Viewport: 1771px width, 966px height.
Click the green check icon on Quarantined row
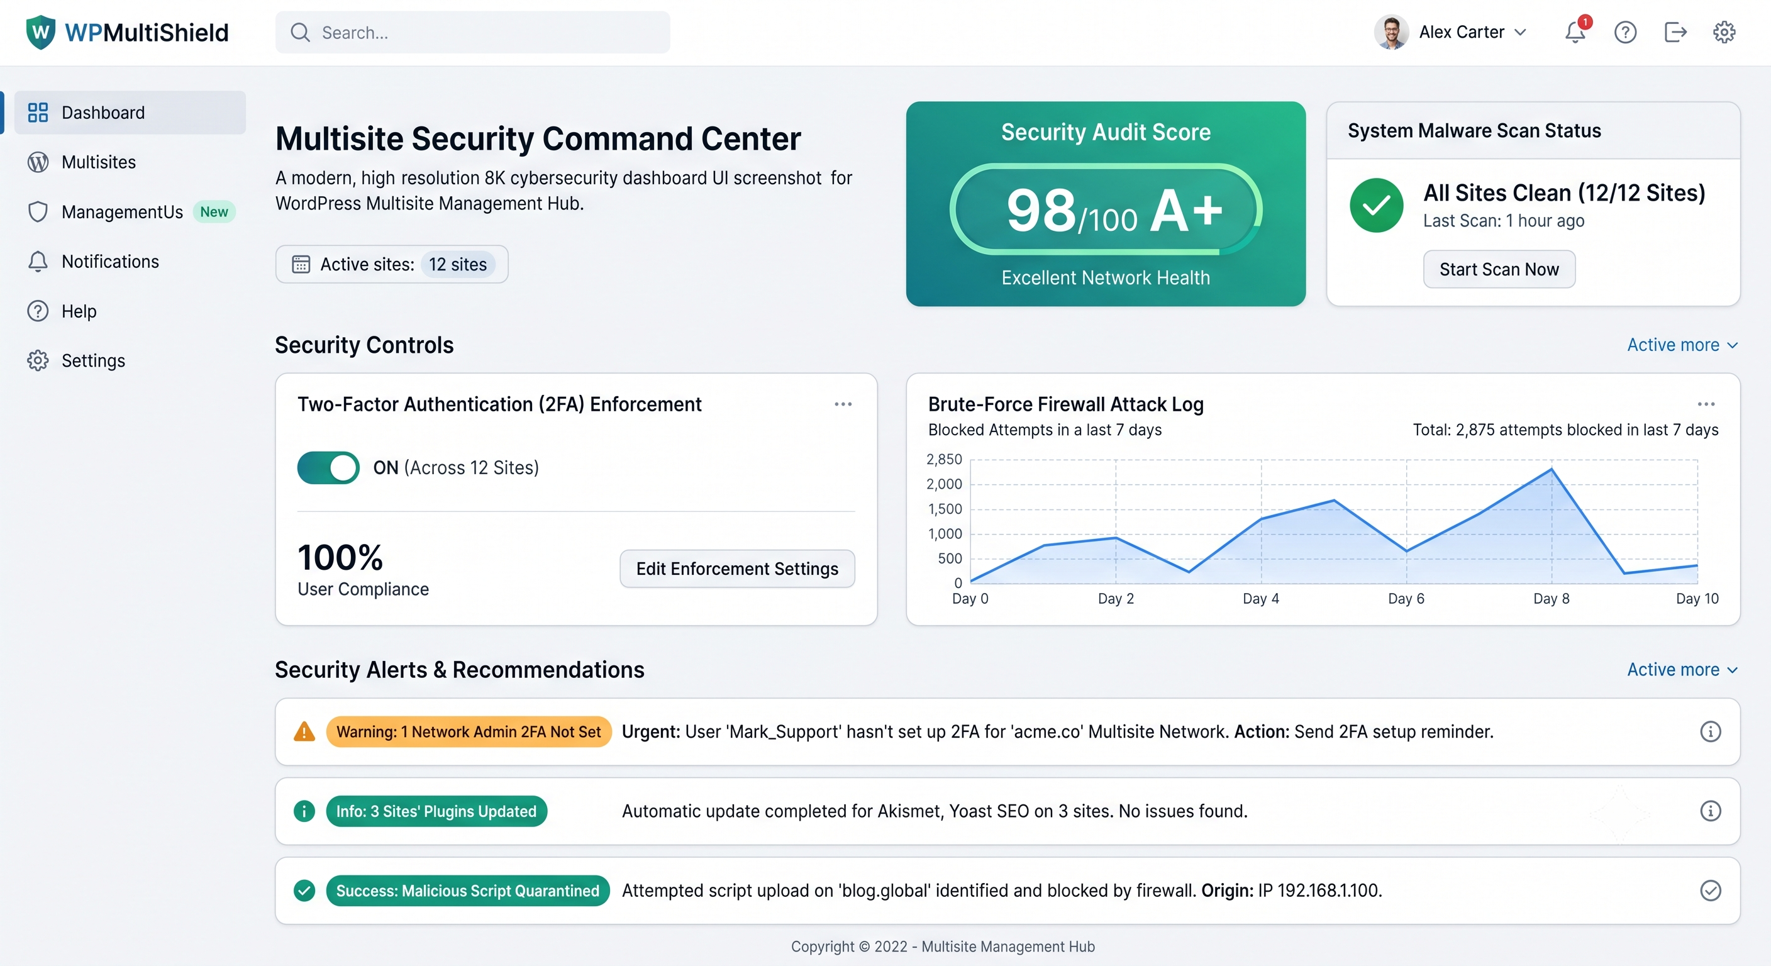pyautogui.click(x=304, y=891)
